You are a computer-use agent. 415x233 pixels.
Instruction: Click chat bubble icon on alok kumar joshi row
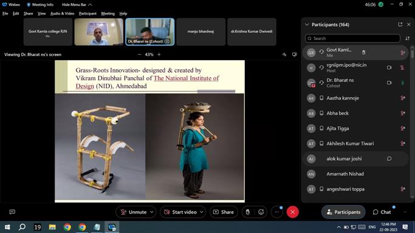389,159
